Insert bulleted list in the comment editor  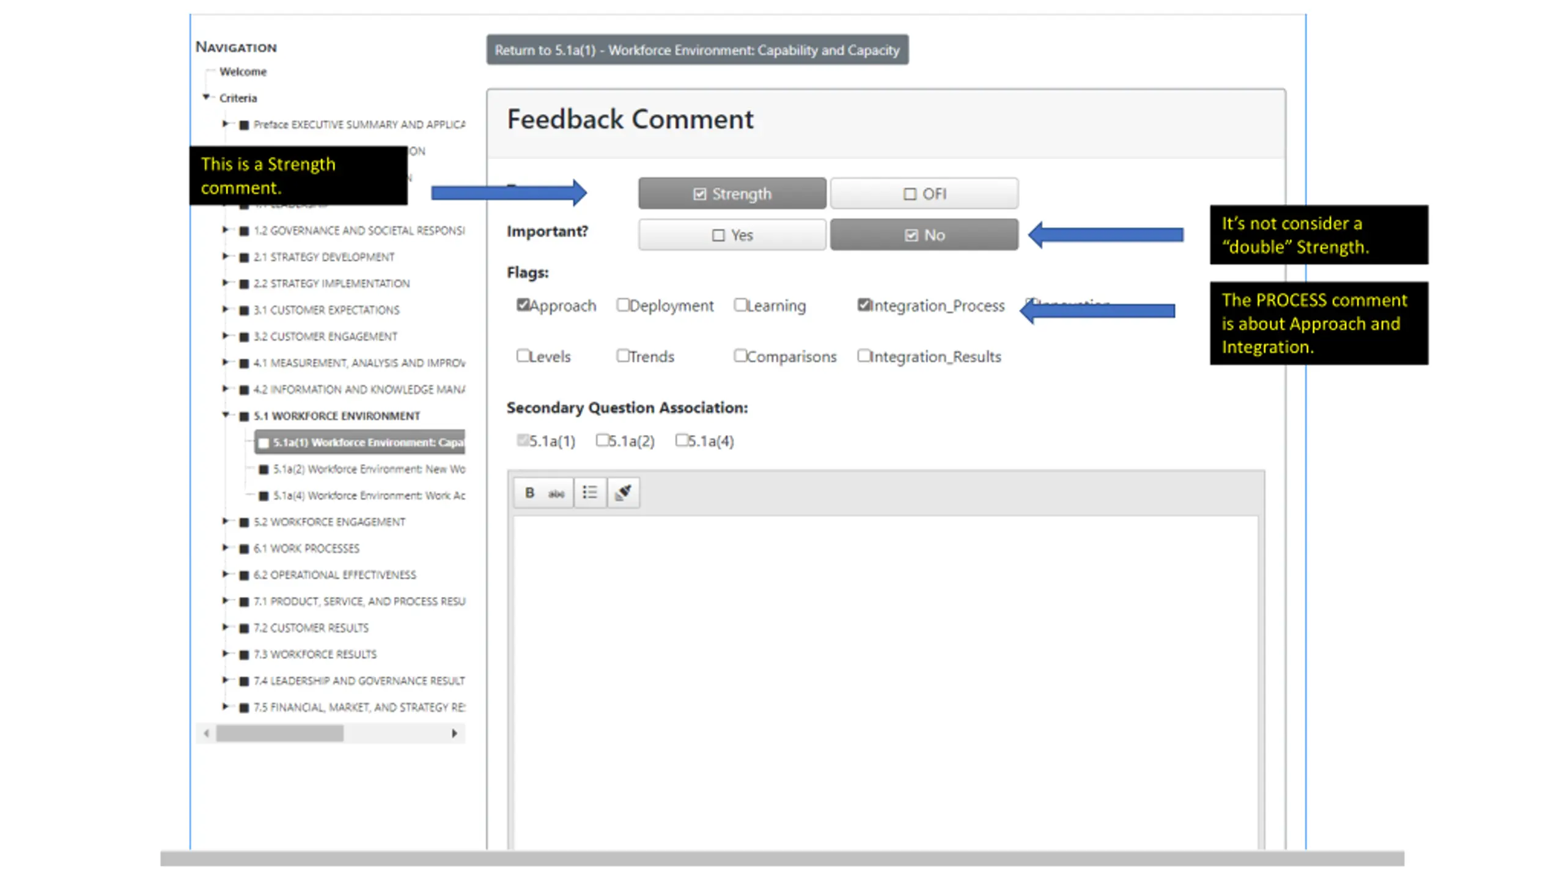pos(590,493)
